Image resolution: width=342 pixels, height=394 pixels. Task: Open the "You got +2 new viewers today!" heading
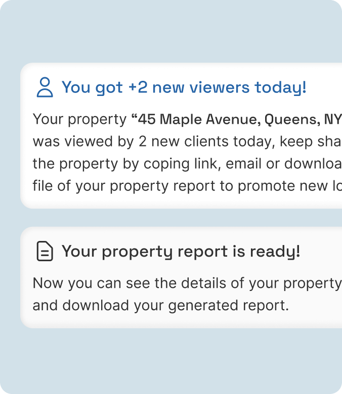click(x=184, y=87)
